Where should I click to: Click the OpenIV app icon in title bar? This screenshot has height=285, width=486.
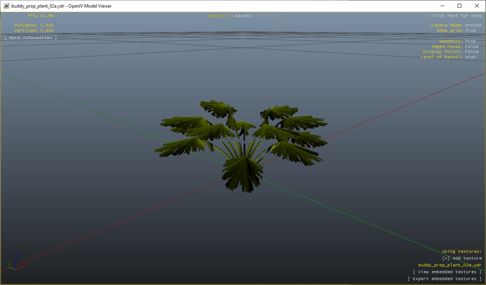(x=6, y=6)
